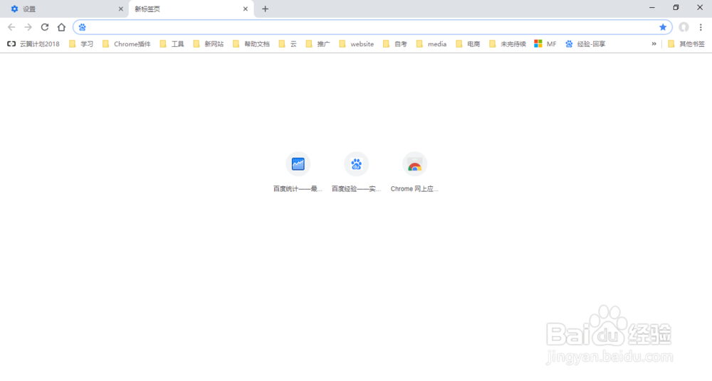Select the 新标签页 tab

191,9
